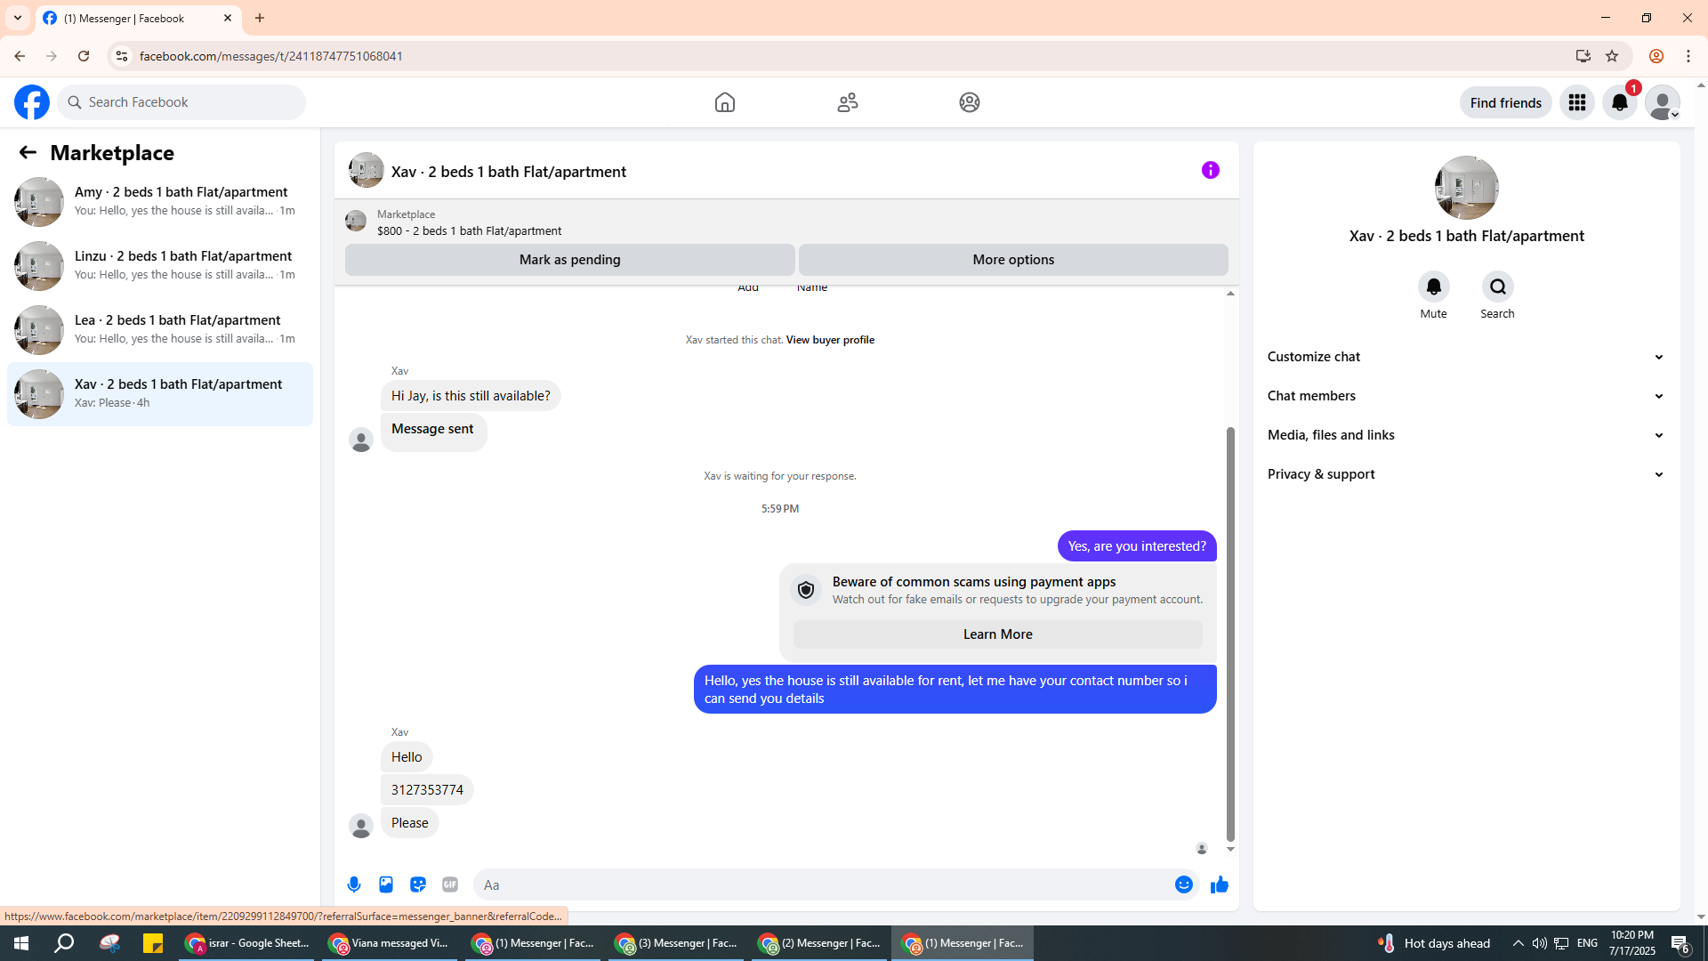Install app icon in address bar
The image size is (1708, 961).
click(x=1583, y=56)
